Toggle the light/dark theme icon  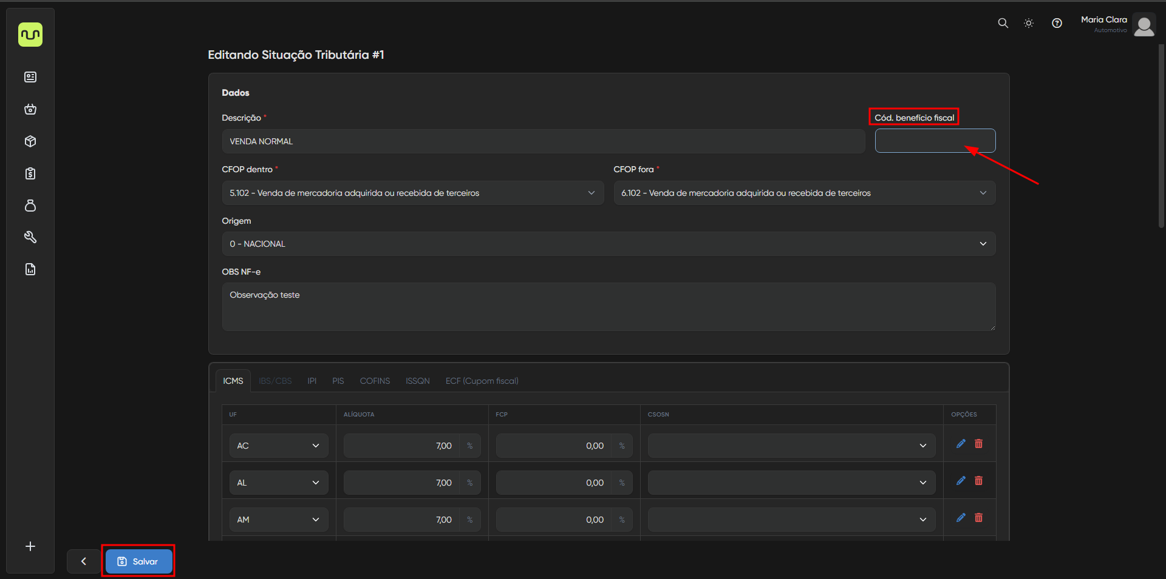pyautogui.click(x=1029, y=23)
